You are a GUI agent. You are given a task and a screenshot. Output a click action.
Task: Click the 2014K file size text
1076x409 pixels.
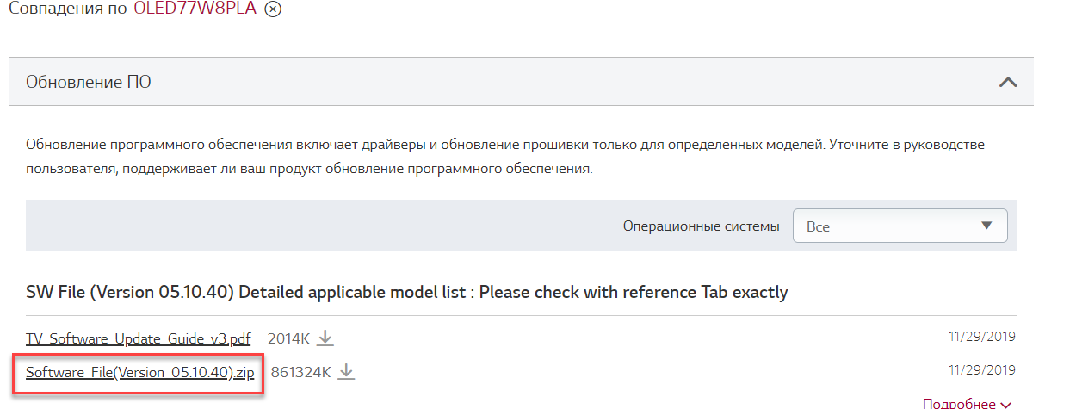[x=288, y=338]
